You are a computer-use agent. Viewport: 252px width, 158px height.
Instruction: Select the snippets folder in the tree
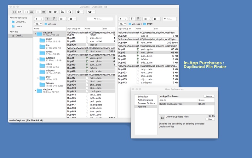coord(50,70)
